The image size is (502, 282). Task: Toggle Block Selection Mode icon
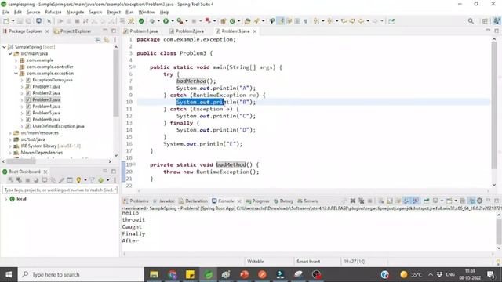click(297, 21)
